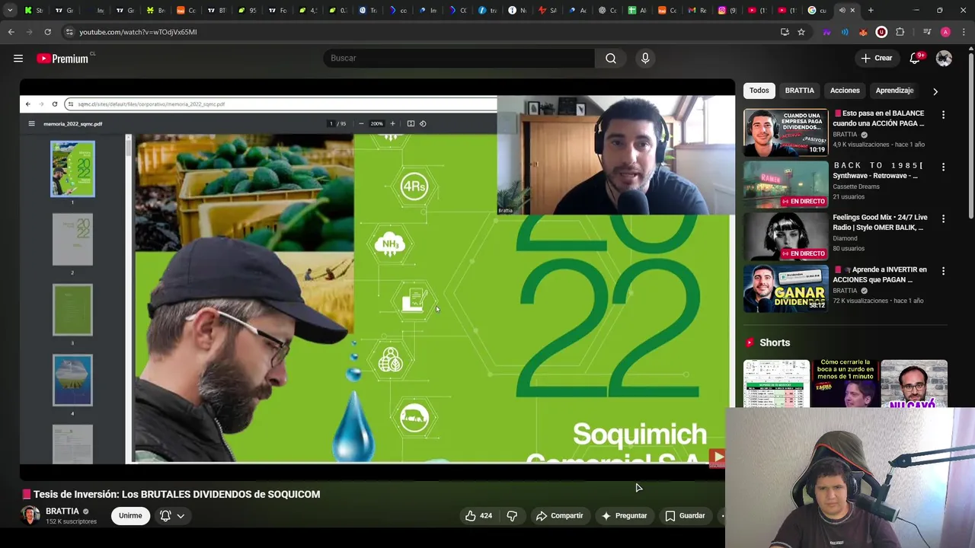This screenshot has width=975, height=548.
Task: Open the purple extension icon in toolbar
Action: [x=826, y=32]
